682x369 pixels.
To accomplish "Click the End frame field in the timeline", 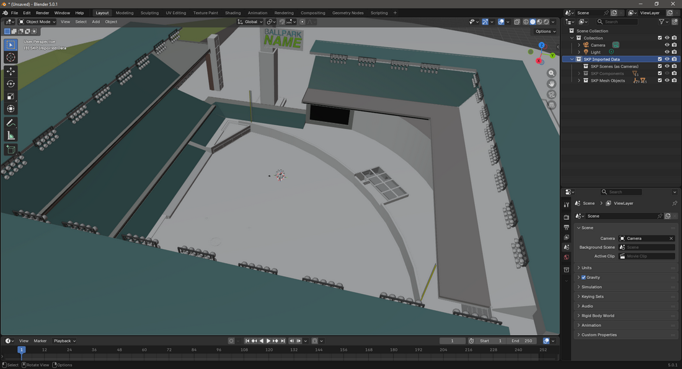I will point(521,341).
